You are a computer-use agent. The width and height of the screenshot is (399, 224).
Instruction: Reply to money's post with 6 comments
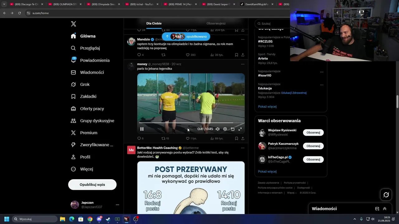pyautogui.click(x=140, y=138)
